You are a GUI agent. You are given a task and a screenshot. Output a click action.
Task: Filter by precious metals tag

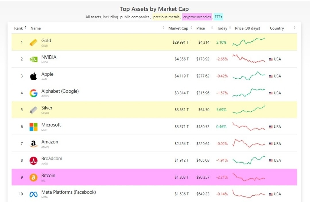pos(166,17)
